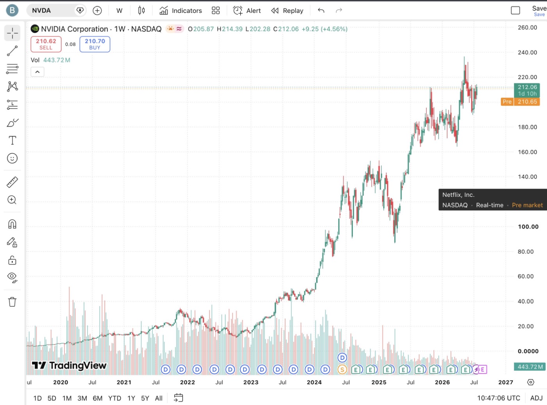Hide all drawings with eye icon

[x=12, y=278]
